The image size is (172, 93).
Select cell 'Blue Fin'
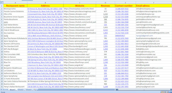pos(15,62)
